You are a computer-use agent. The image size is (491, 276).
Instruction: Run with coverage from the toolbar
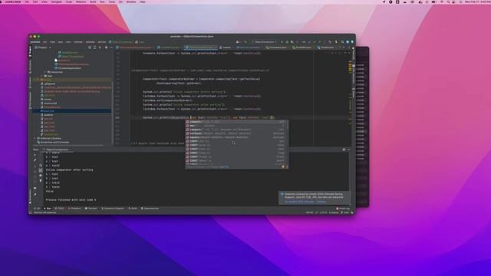coord(292,41)
